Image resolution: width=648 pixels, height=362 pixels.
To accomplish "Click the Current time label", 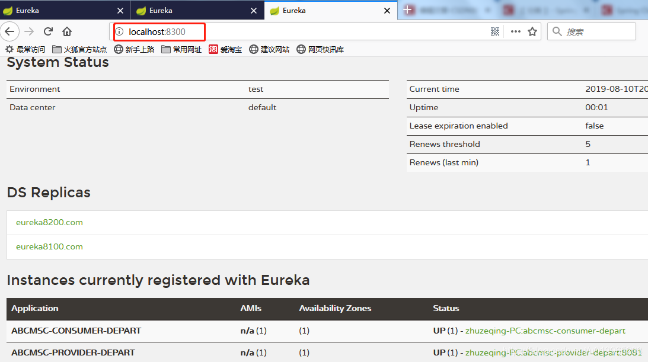I will 435,89.
